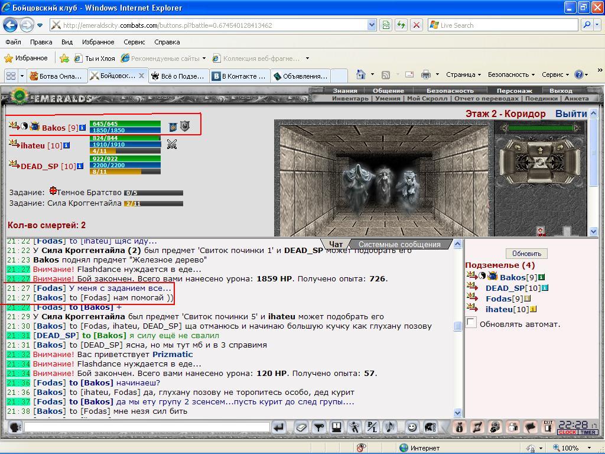Expand the address bar URL history dropdown
The height and width of the screenshot is (454, 605).
click(371, 25)
